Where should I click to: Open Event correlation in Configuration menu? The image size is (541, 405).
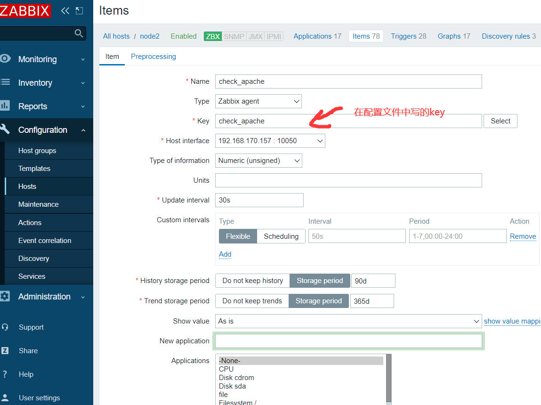(49, 241)
